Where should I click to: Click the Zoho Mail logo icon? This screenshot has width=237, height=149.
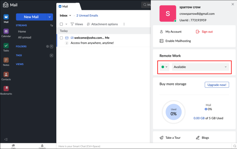pyautogui.click(x=5, y=5)
